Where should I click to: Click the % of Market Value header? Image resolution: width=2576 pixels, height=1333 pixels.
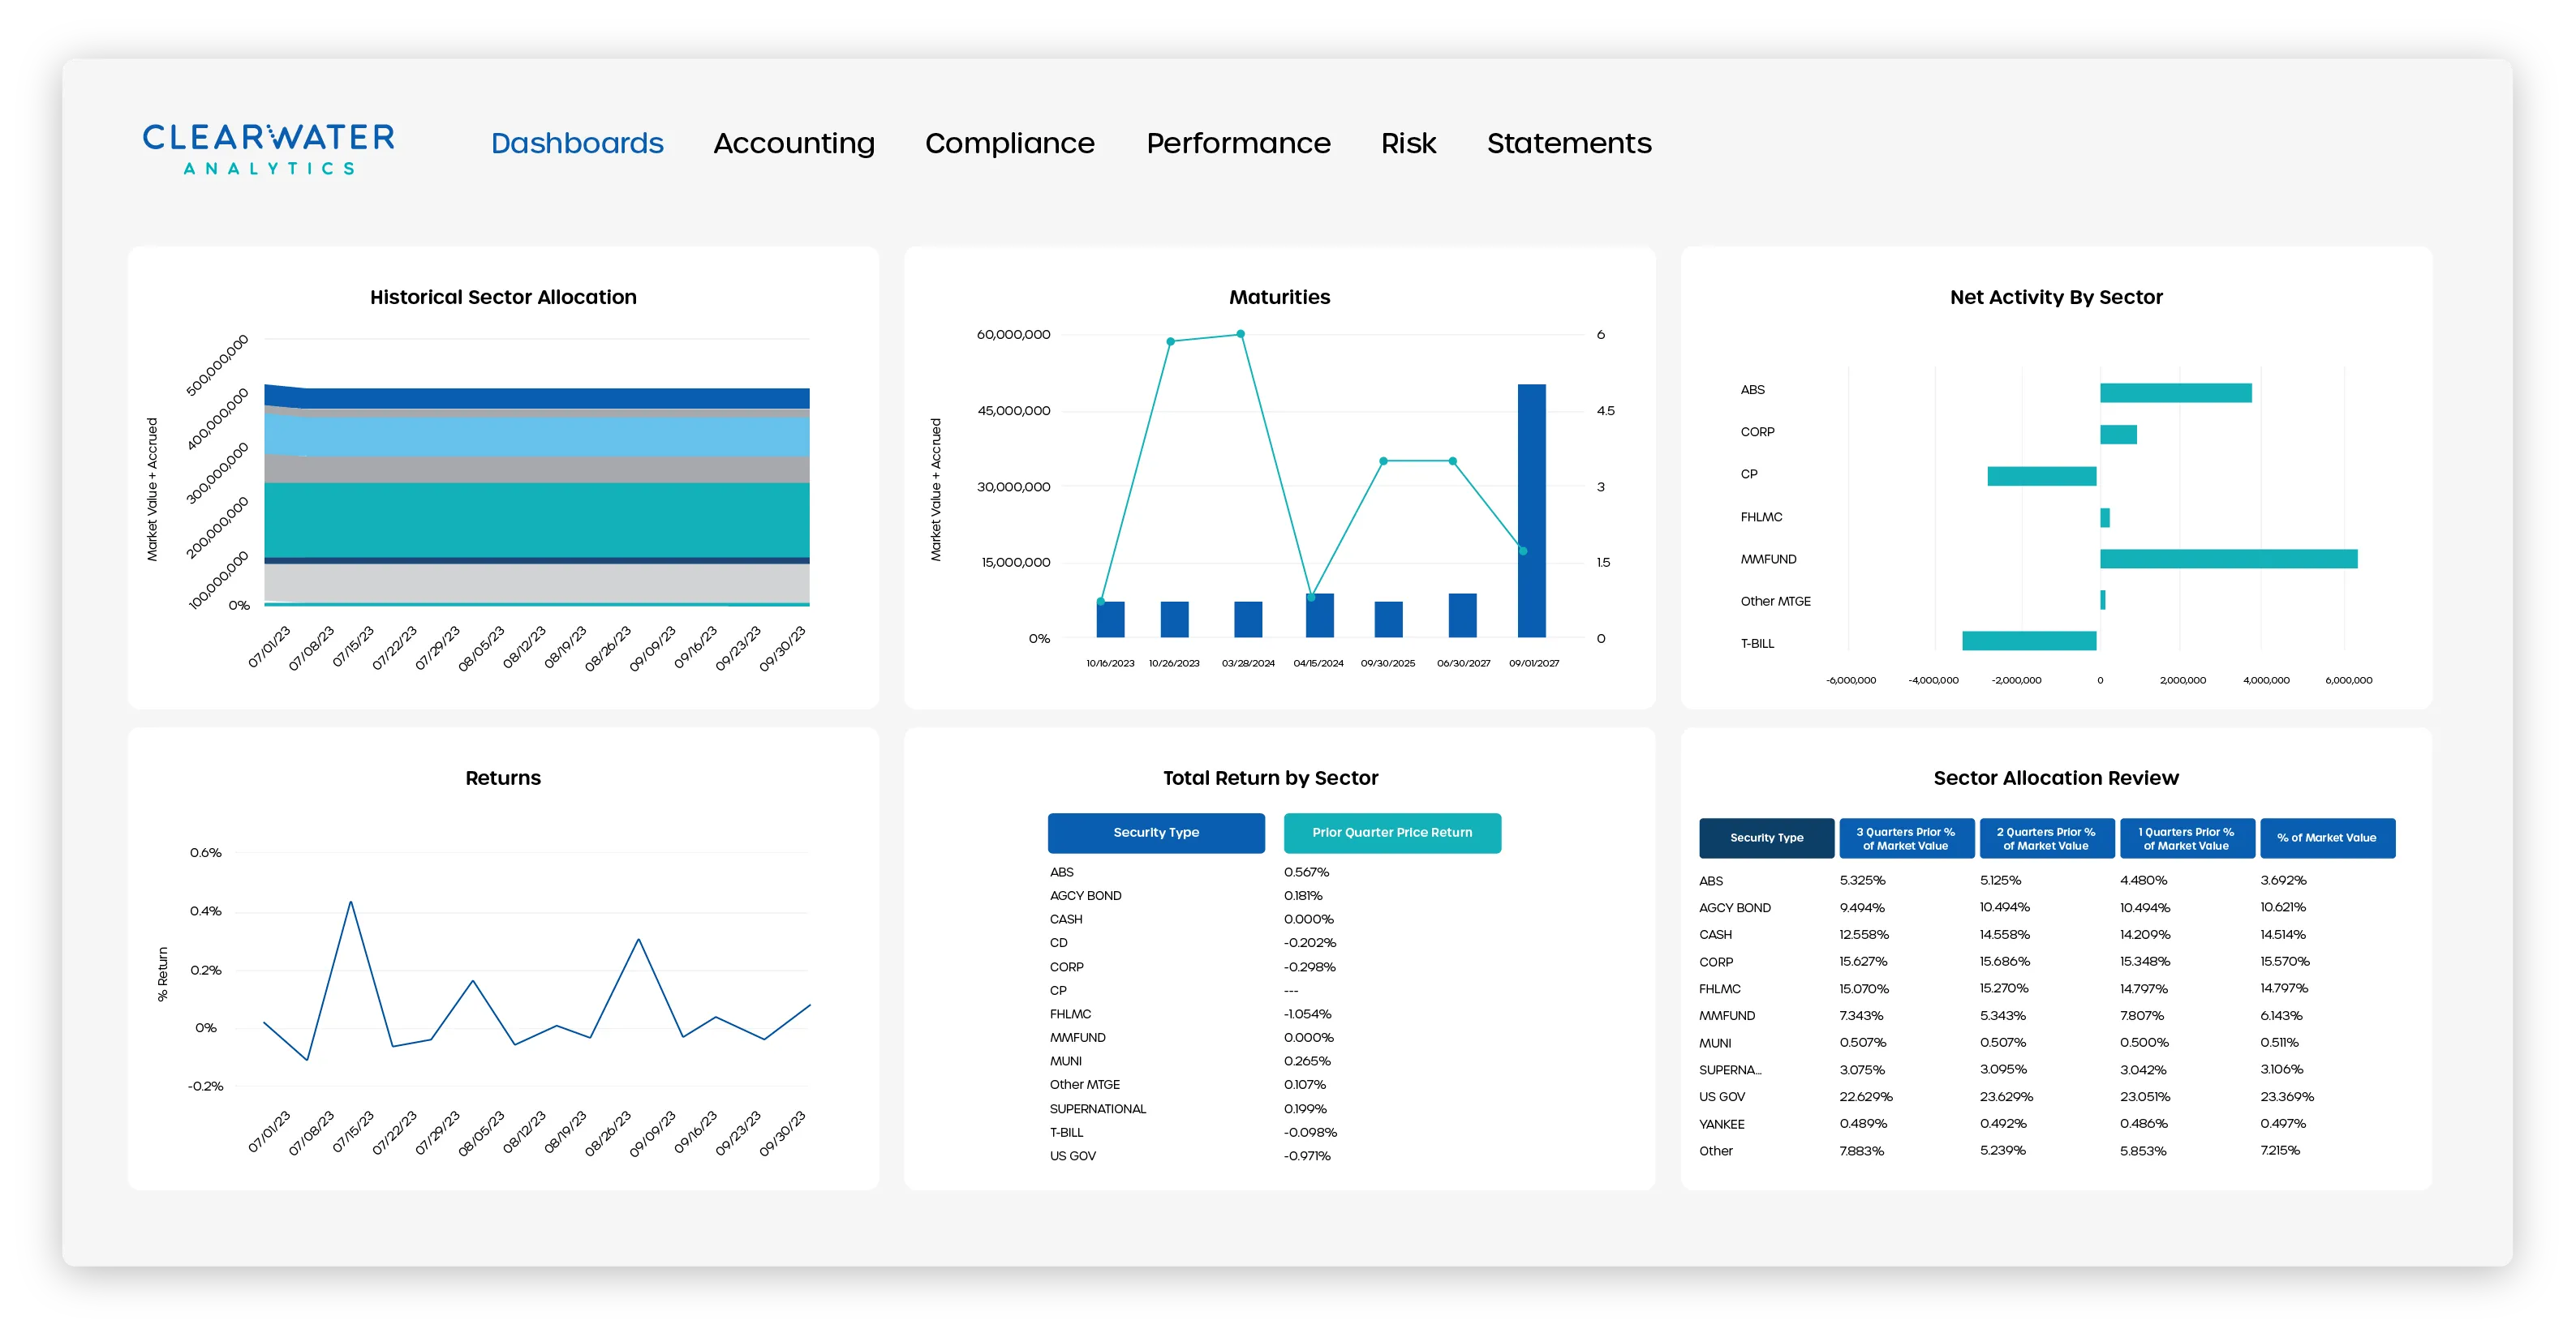tap(2328, 838)
